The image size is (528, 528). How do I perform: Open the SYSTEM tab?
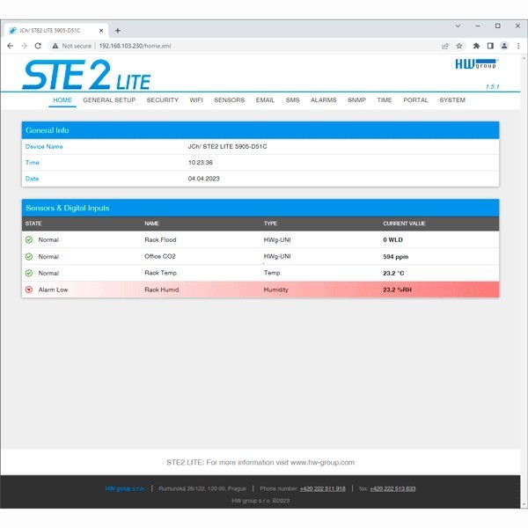452,100
